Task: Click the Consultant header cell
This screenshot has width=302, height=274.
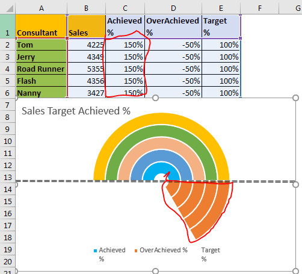Action: click(41, 26)
